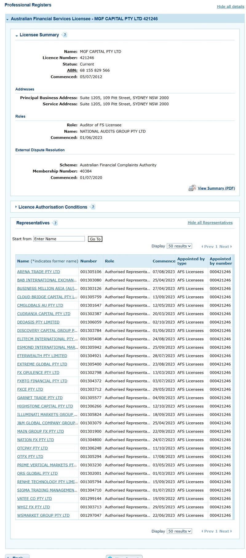Open CUDRANIA CAPITAL PTY LTD link
This screenshot has height=558, width=246.
coord(44,314)
